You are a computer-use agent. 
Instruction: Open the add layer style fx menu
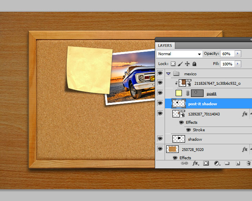click(x=195, y=163)
